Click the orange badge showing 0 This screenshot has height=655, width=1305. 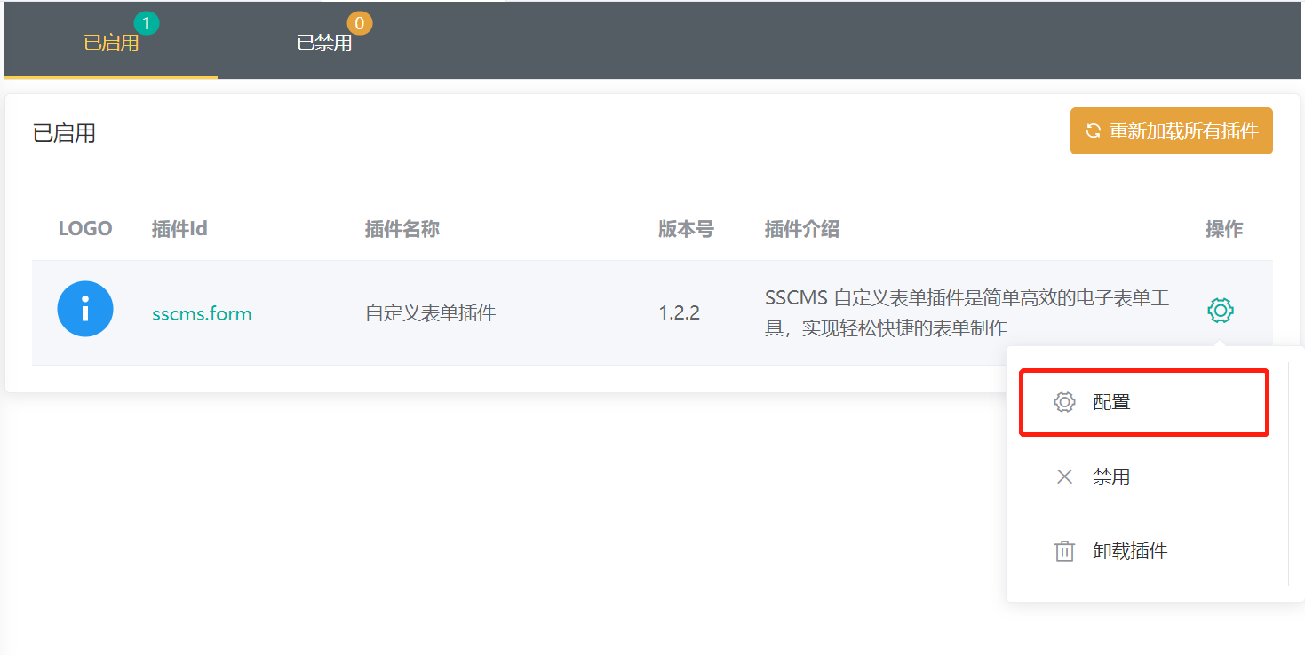coord(359,23)
